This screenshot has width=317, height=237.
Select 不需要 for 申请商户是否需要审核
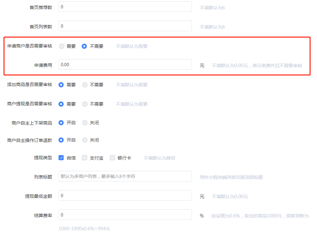tap(84, 46)
